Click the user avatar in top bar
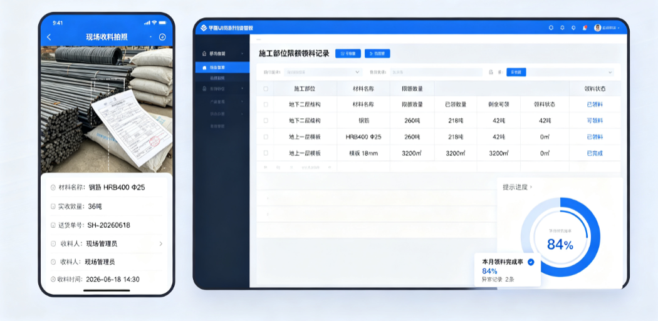This screenshot has height=321, width=658. point(597,28)
